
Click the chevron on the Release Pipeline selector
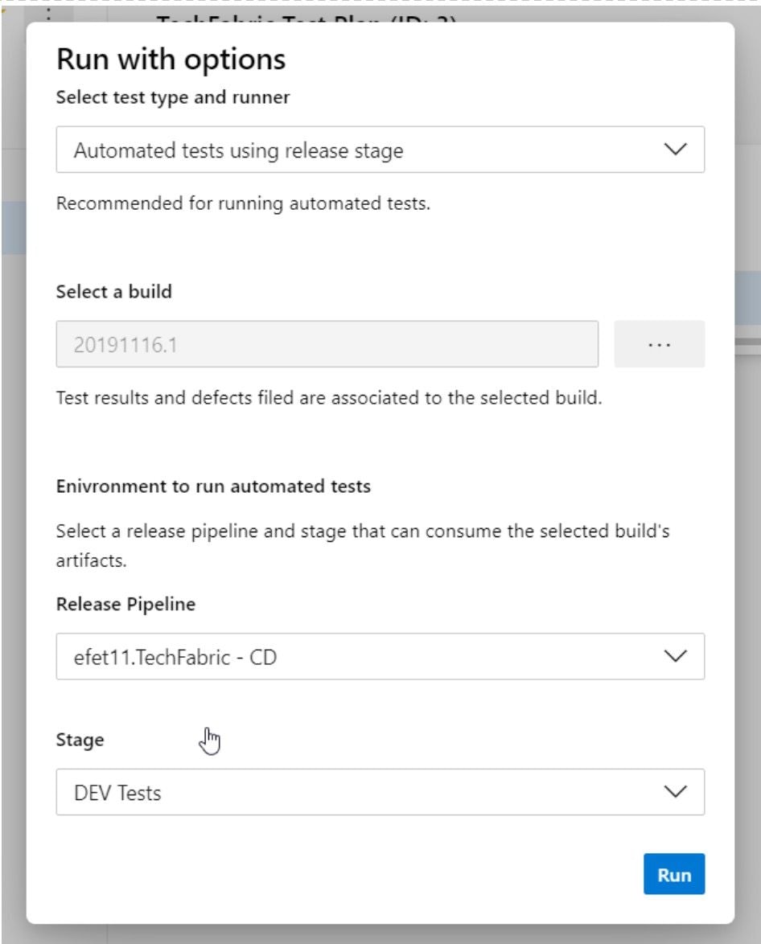coord(677,656)
